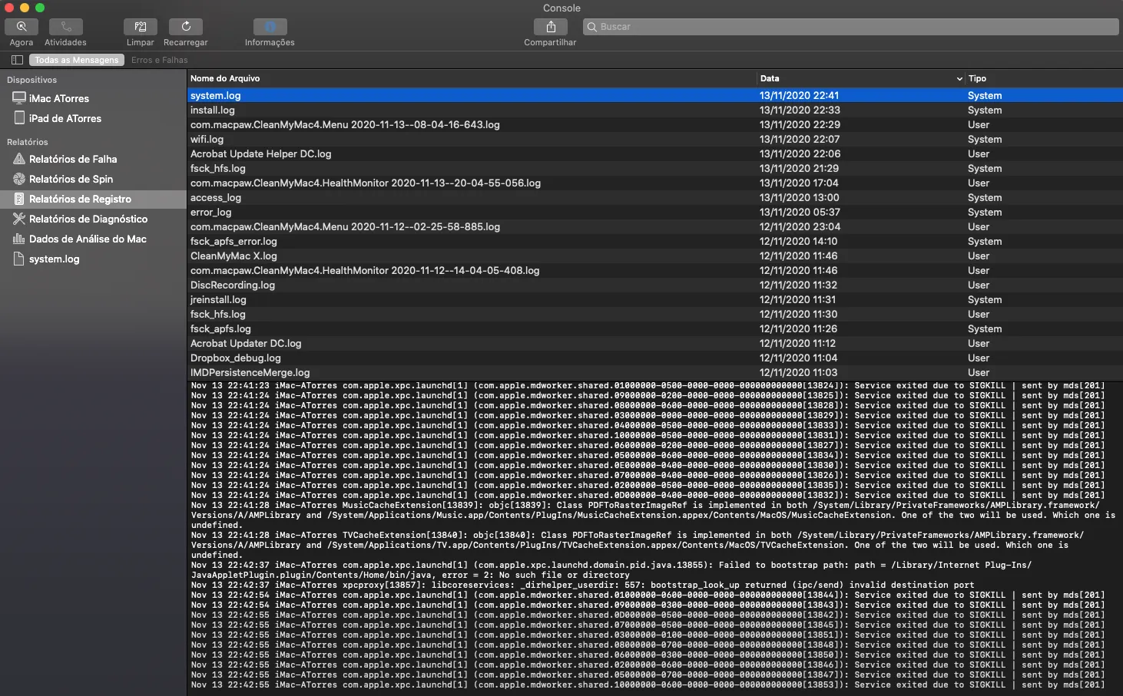Open Relatórios de Falha in sidebar

(x=73, y=159)
